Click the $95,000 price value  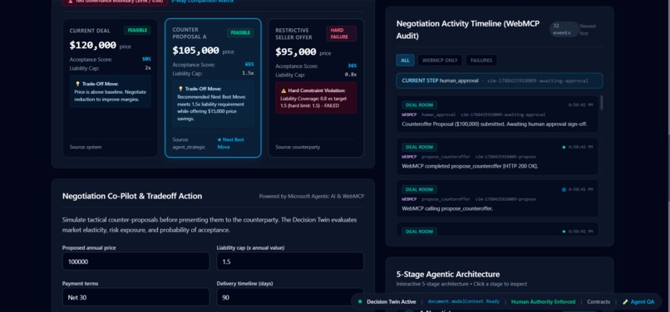pyautogui.click(x=296, y=52)
